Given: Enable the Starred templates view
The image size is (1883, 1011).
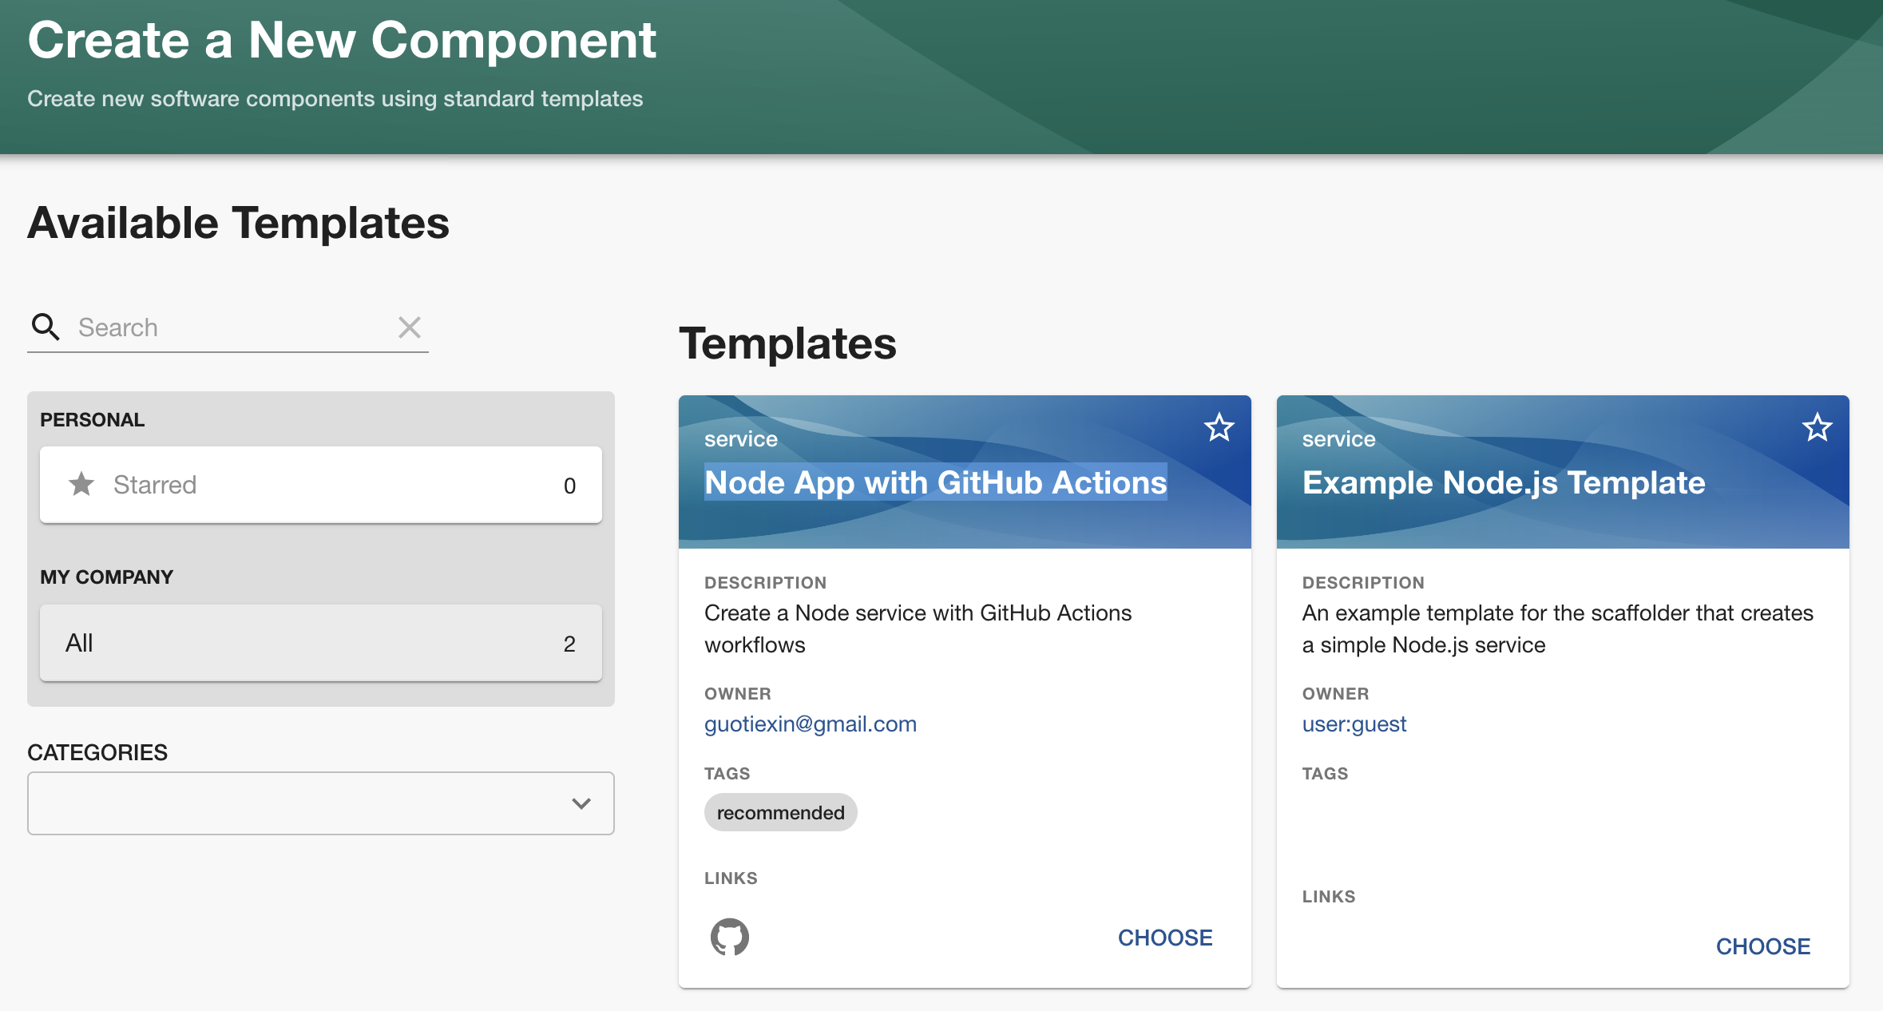Looking at the screenshot, I should (x=320, y=483).
